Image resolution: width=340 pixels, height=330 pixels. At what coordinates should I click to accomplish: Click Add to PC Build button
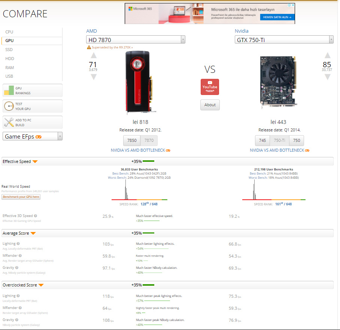click(33, 122)
